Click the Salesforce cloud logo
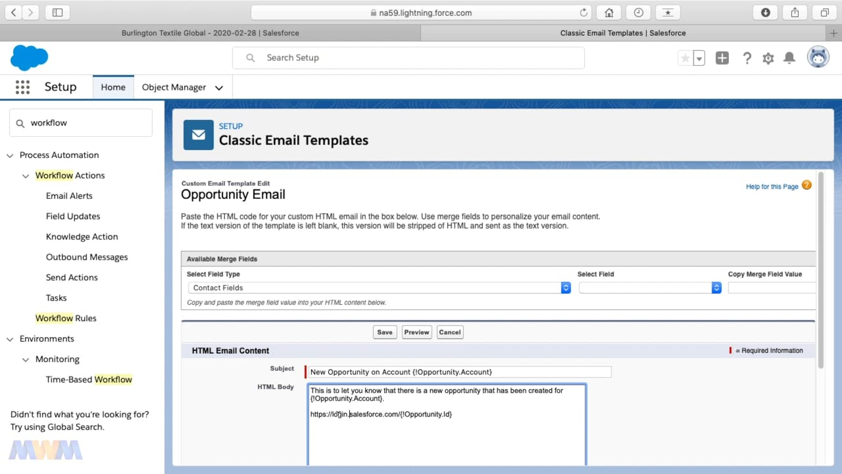 click(x=30, y=58)
